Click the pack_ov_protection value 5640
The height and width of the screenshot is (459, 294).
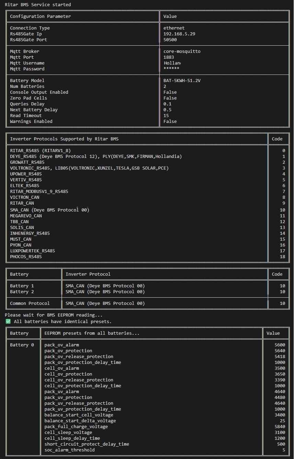pos(280,351)
